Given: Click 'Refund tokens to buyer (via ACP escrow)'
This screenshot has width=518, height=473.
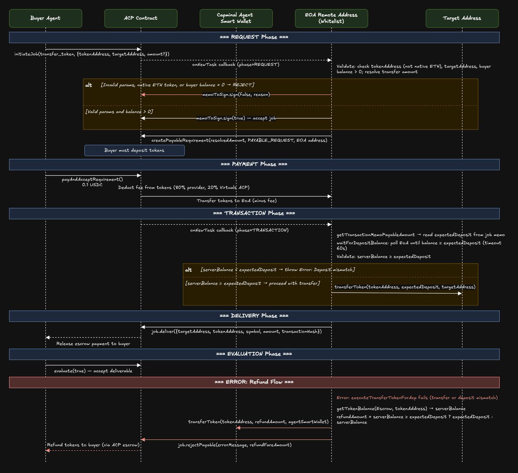Looking at the screenshot, I should point(93,445).
